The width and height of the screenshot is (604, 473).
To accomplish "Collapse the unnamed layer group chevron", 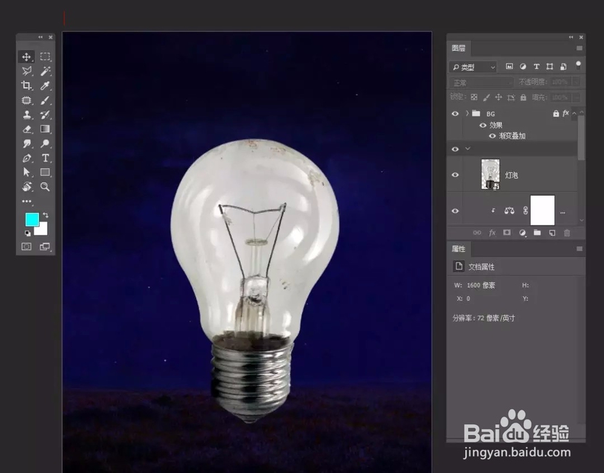I will click(467, 149).
